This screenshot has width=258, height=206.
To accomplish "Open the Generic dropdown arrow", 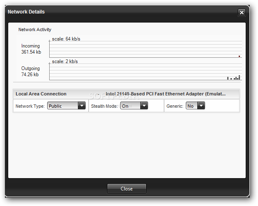I will coord(201,106).
